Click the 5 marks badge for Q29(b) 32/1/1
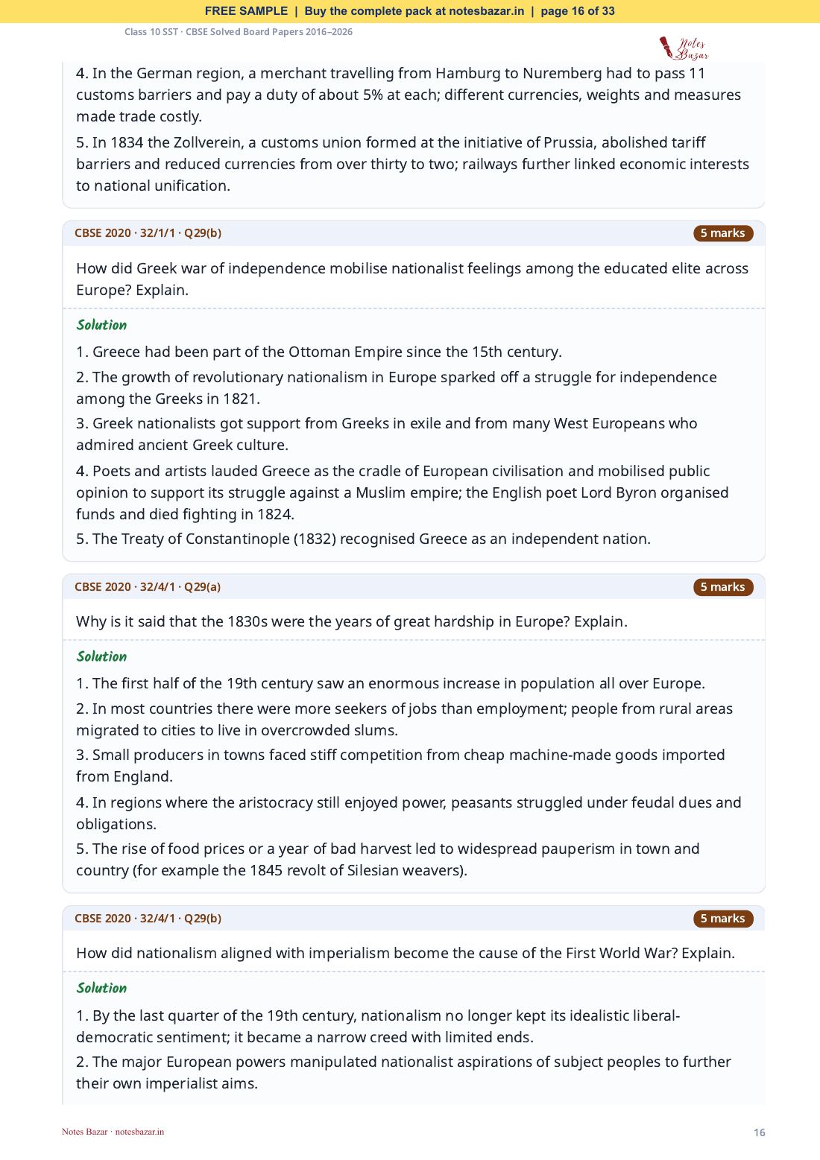The width and height of the screenshot is (820, 1160). (722, 233)
